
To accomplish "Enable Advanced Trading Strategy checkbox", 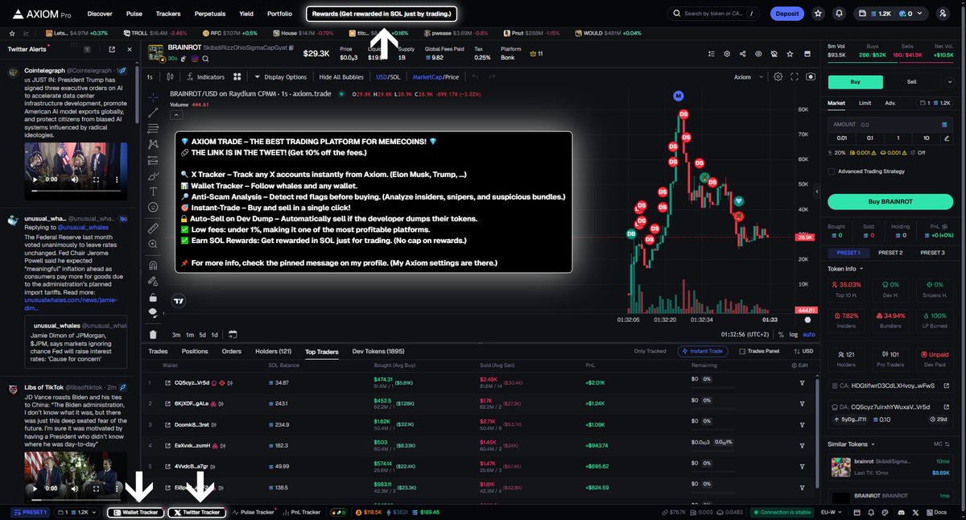I will 832,171.
